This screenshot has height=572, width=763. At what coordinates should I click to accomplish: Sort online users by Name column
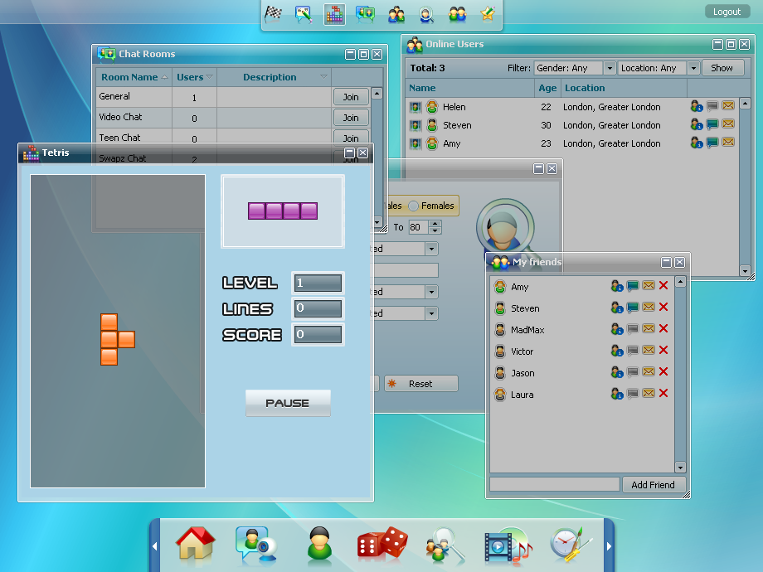pos(469,88)
